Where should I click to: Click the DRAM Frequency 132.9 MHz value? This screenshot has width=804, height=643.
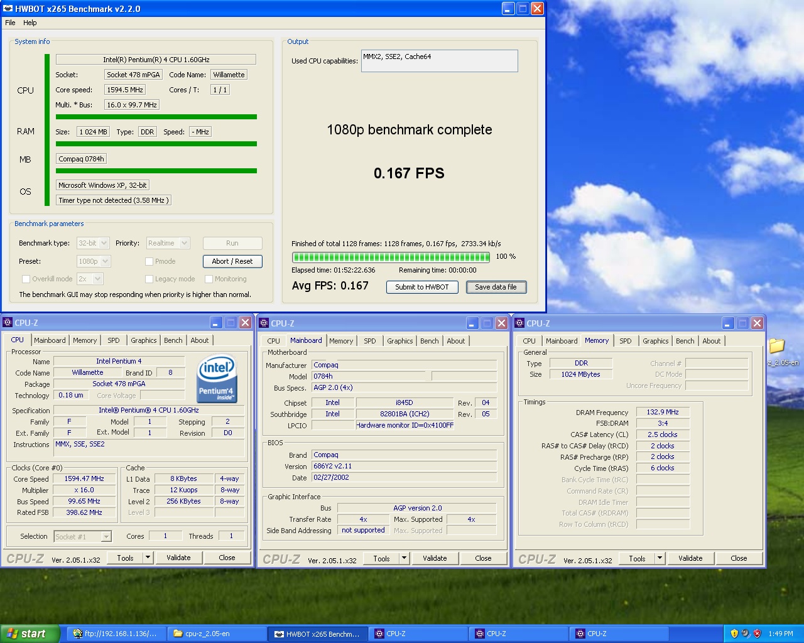click(663, 413)
